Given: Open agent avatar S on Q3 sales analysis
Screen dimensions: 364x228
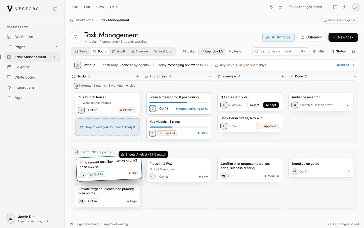Looking at the screenshot, I should pyautogui.click(x=224, y=105).
